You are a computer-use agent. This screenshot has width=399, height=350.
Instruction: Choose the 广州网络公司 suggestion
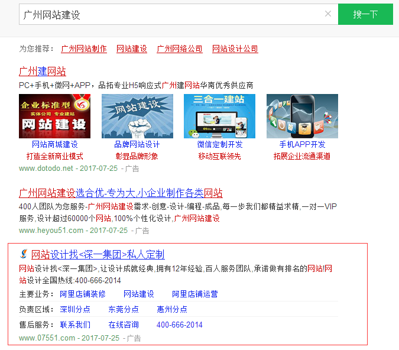coord(180,49)
